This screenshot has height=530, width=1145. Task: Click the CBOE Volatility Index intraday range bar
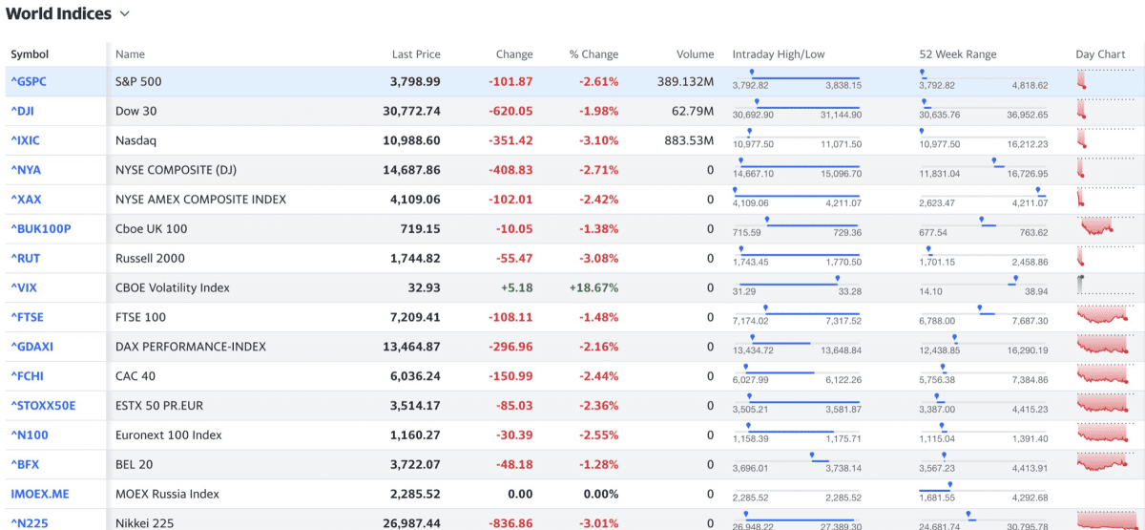click(x=797, y=283)
